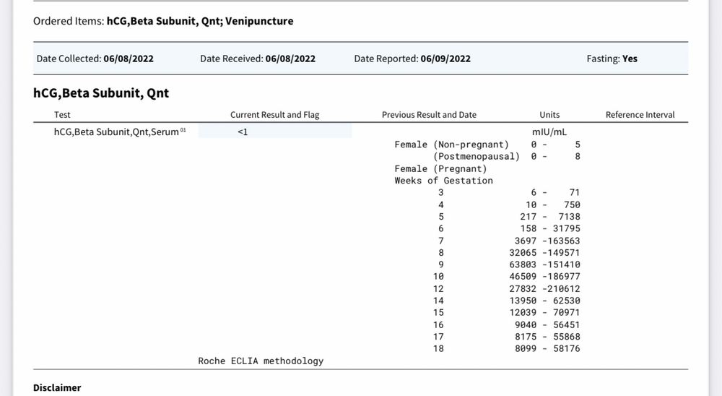This screenshot has height=396, width=722.
Task: Click the Date Reported 06/09/2022 value
Action: coord(445,59)
